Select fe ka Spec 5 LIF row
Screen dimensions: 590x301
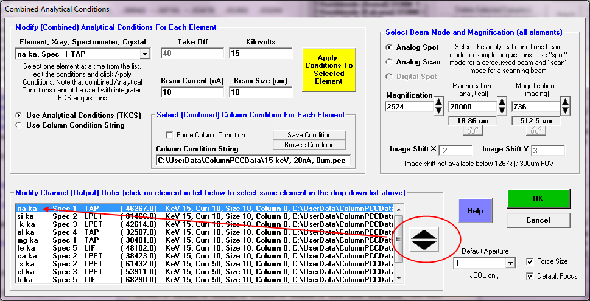122,248
